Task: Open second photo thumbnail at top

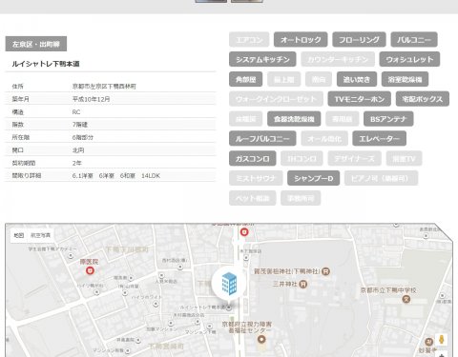Action: [247, 1]
